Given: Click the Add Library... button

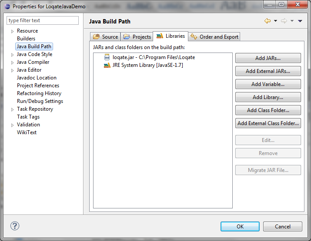Looking at the screenshot, I should point(268,97).
